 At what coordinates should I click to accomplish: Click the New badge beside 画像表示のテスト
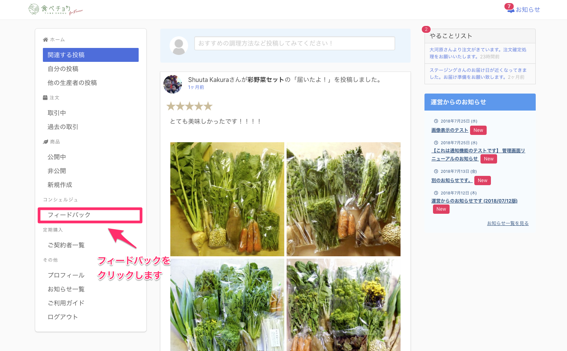point(478,130)
